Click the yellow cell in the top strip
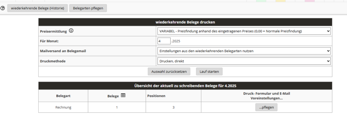Viewport: 347px width, 132px height. point(281,1)
